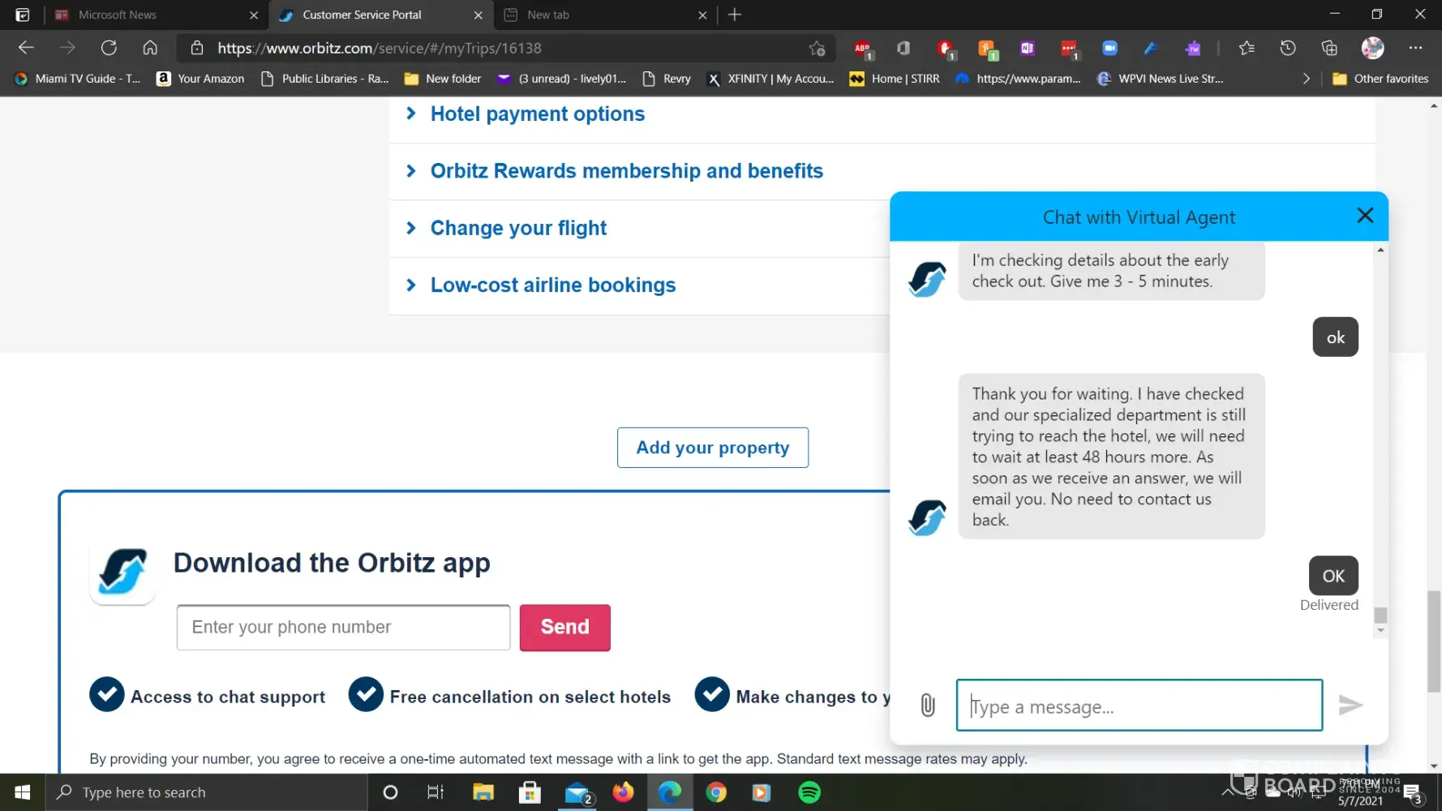Open the browser profile avatar
The height and width of the screenshot is (811, 1442).
pos(1372,48)
